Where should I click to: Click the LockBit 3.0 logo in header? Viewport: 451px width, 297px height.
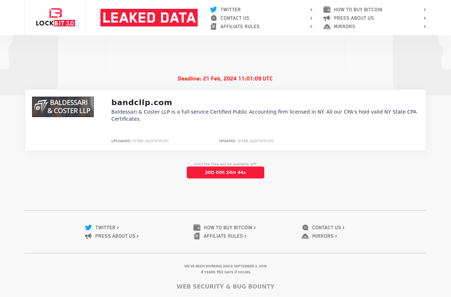pyautogui.click(x=55, y=17)
